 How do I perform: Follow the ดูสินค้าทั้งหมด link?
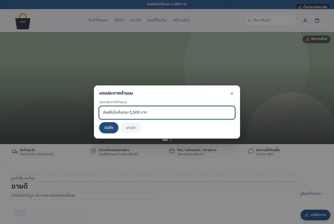point(311,194)
